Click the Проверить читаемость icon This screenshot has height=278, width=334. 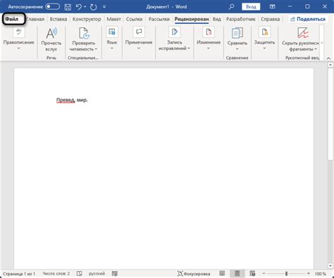click(x=84, y=33)
